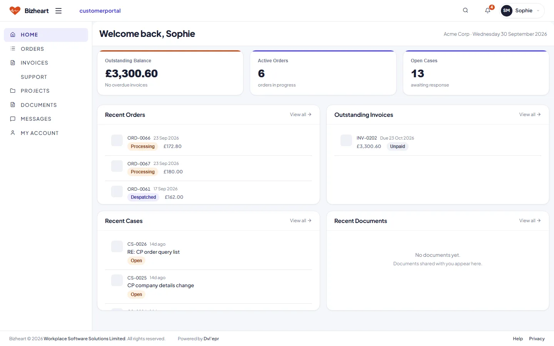This screenshot has height=346, width=554.
Task: Click the Open Cases card
Action: coord(476,73)
